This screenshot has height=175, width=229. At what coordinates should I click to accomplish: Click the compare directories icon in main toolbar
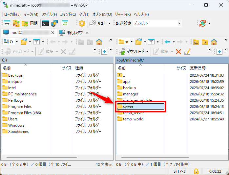coord(7,23)
